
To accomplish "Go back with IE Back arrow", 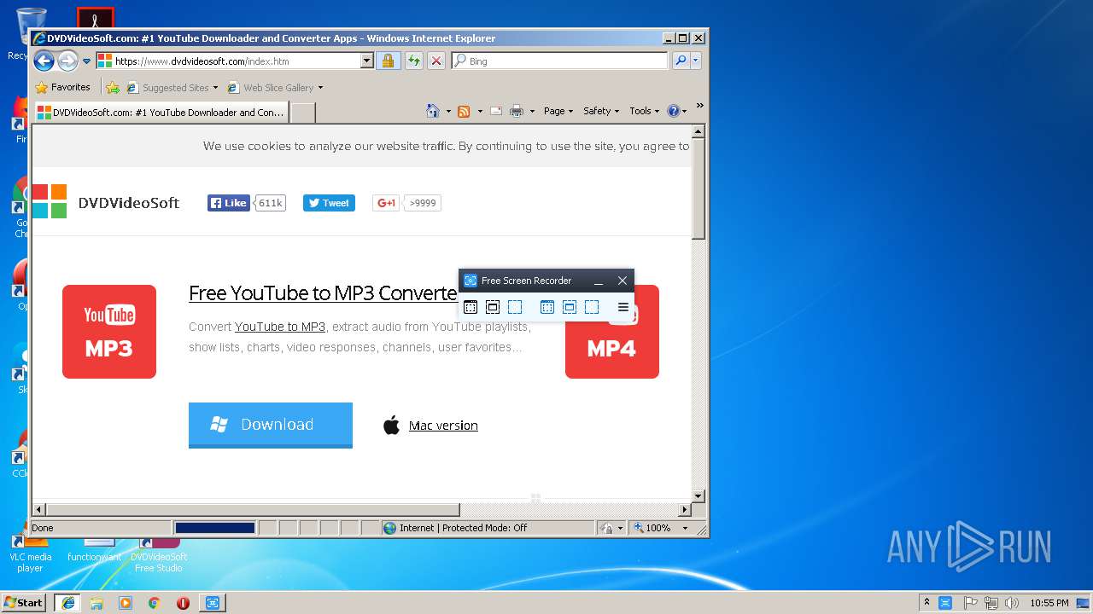I will pos(44,61).
